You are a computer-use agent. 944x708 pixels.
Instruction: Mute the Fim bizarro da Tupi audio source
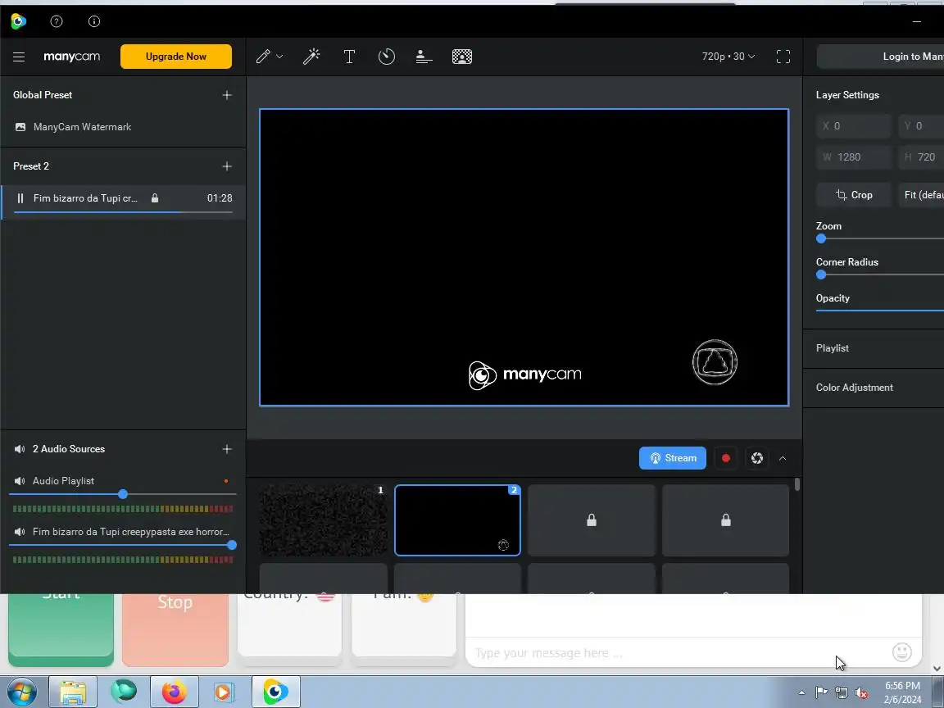click(20, 532)
